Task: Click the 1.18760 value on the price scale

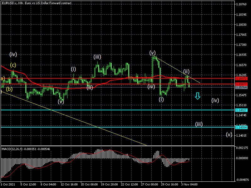Action: 242,4
